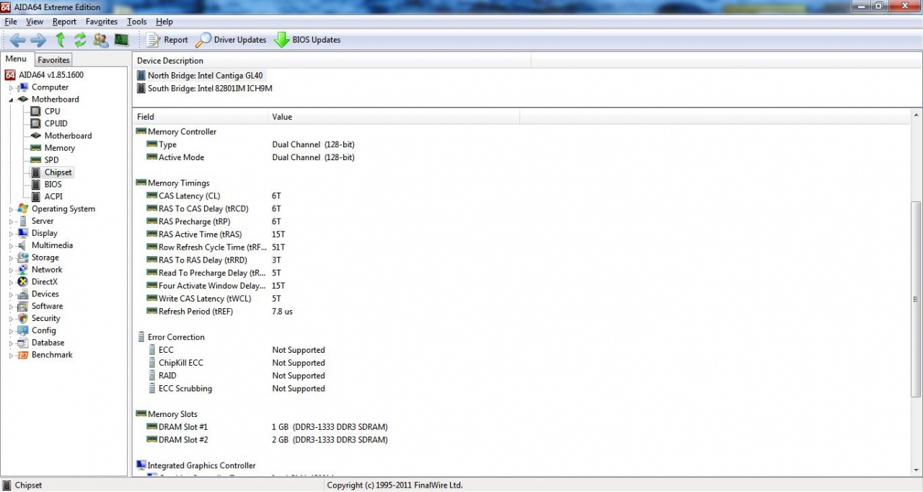The height and width of the screenshot is (492, 923).
Task: Expand the Server tree node
Action: click(11, 221)
